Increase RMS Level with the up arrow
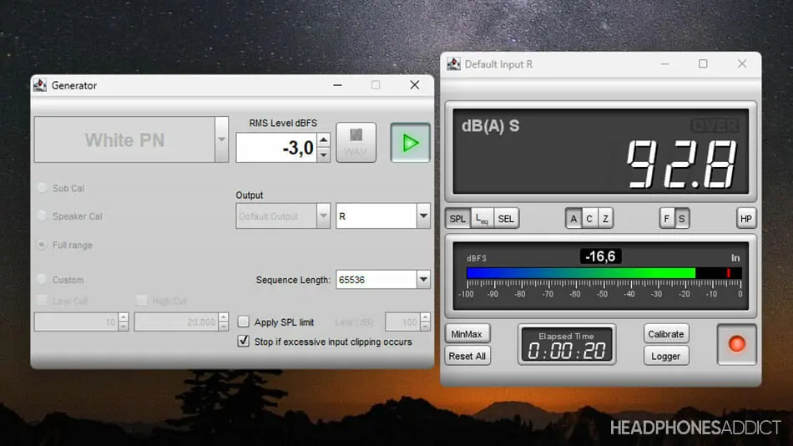The width and height of the screenshot is (793, 446). [x=324, y=140]
